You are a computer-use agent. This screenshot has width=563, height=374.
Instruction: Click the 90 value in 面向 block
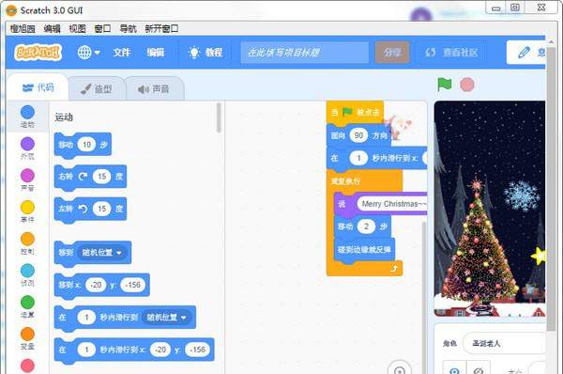pyautogui.click(x=358, y=135)
